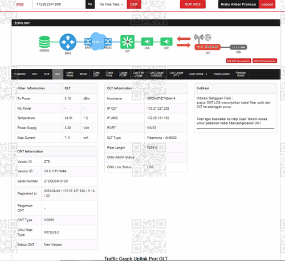The image size is (285, 261).
Task: Open the Panduan Solusi tab
Action: (x=241, y=74)
